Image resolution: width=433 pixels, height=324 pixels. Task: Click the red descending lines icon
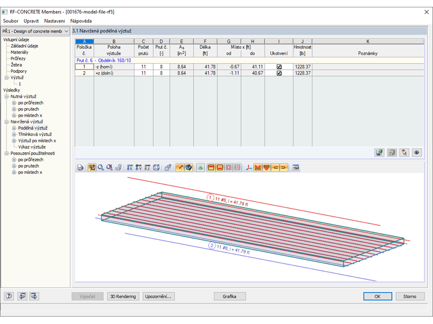[x=267, y=168]
